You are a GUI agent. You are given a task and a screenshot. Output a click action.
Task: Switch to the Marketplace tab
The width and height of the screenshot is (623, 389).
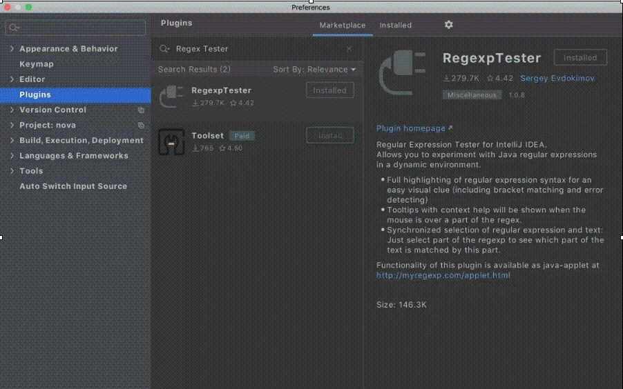342,26
